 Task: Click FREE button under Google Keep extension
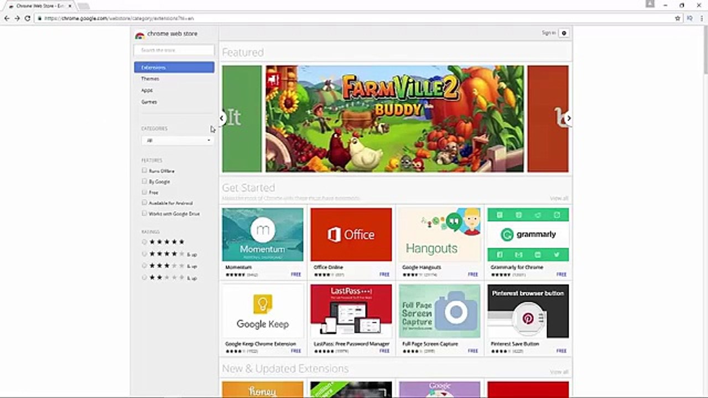tap(296, 350)
